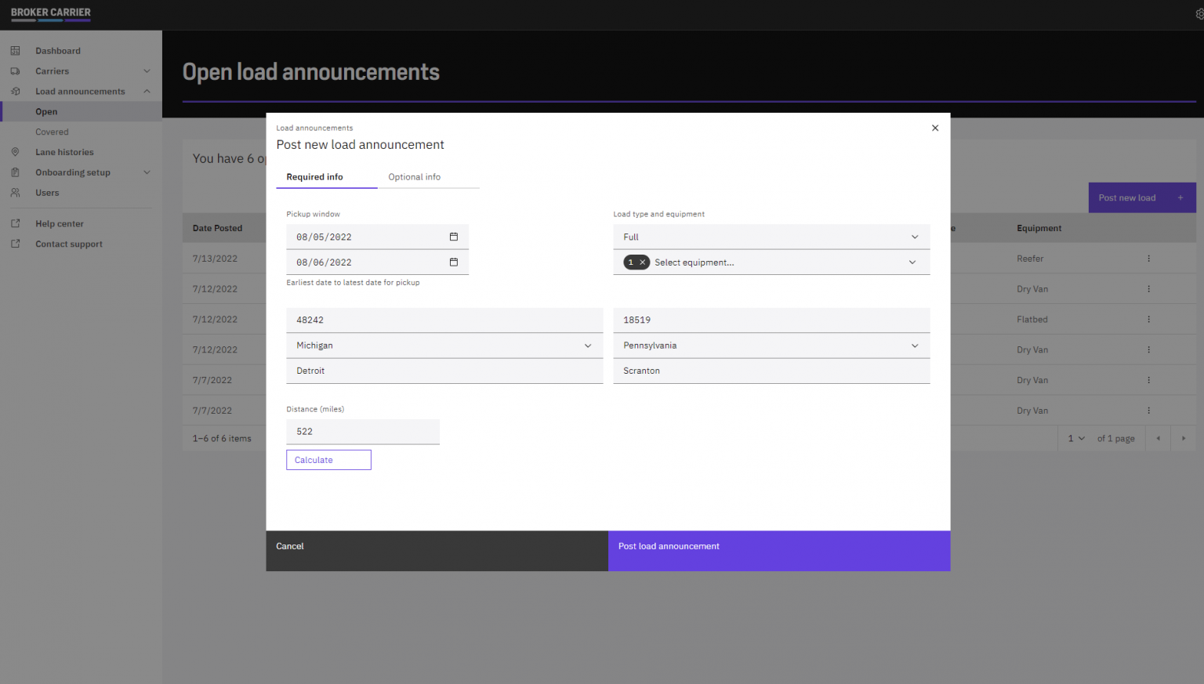The image size is (1204, 684).
Task: Click the Dashboard sidebar icon
Action: click(x=15, y=51)
